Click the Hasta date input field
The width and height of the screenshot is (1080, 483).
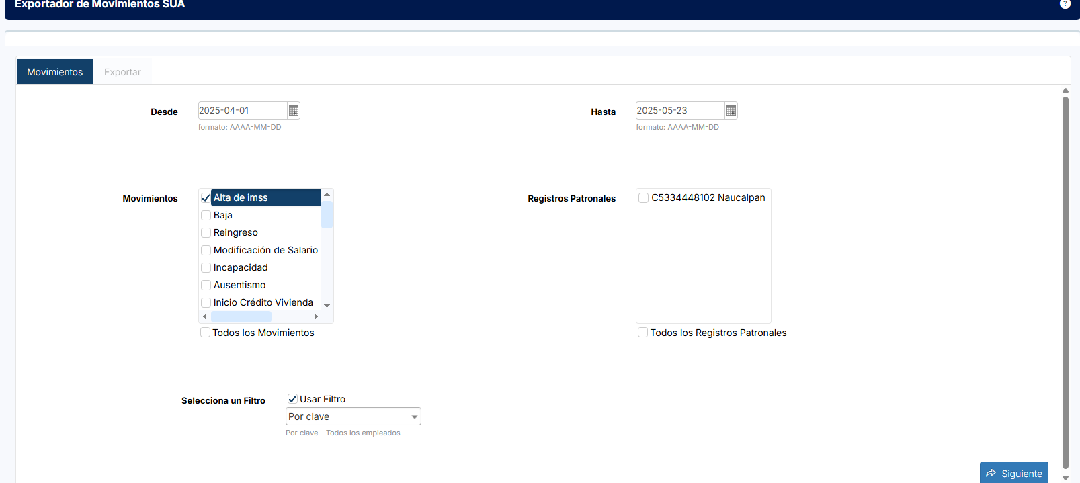point(679,111)
